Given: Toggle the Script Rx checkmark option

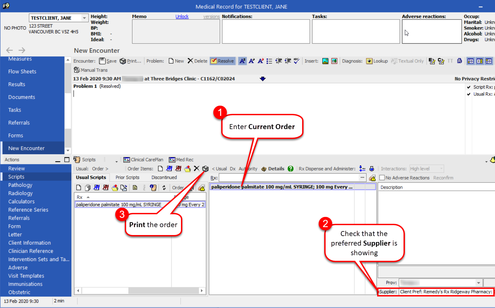Looking at the screenshot, I should click(x=469, y=87).
